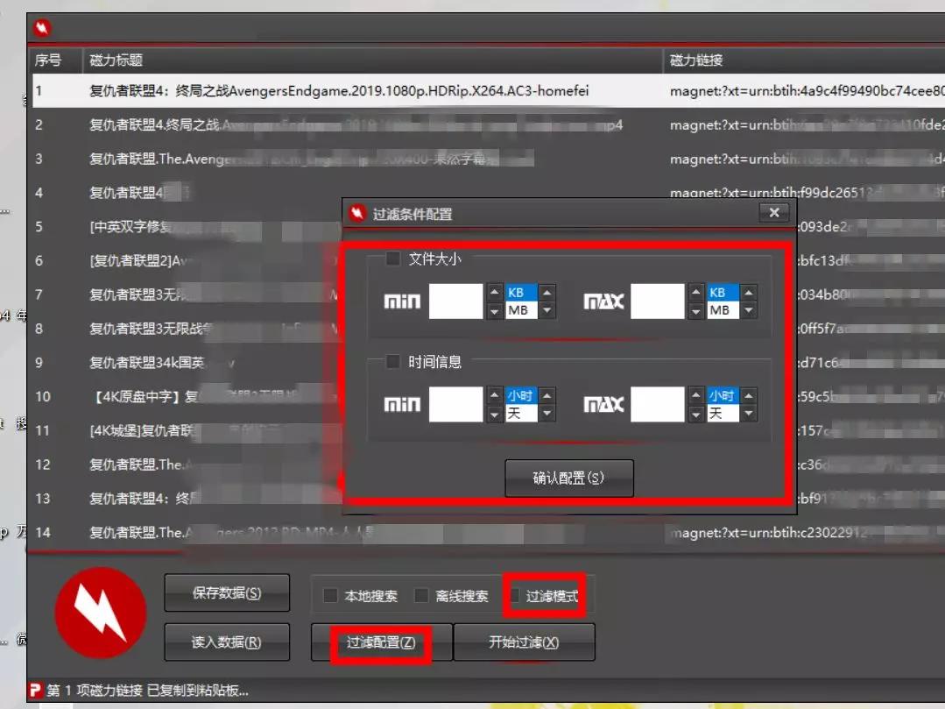Toggle the 离线搜索 checkbox
Screen dimensions: 945x709
coord(421,596)
